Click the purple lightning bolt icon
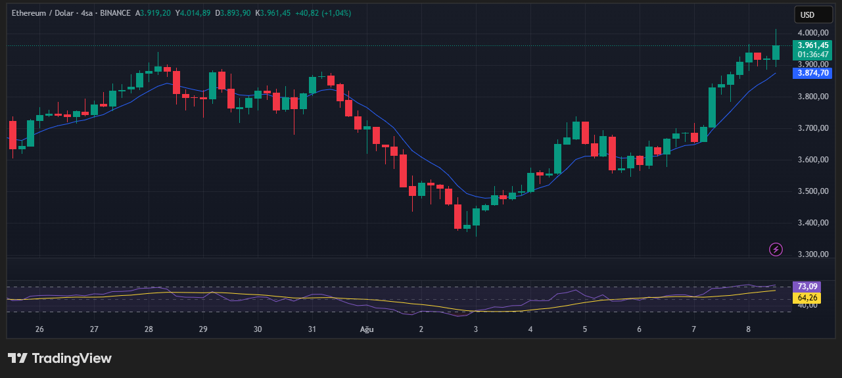Image resolution: width=842 pixels, height=378 pixels. pyautogui.click(x=776, y=249)
